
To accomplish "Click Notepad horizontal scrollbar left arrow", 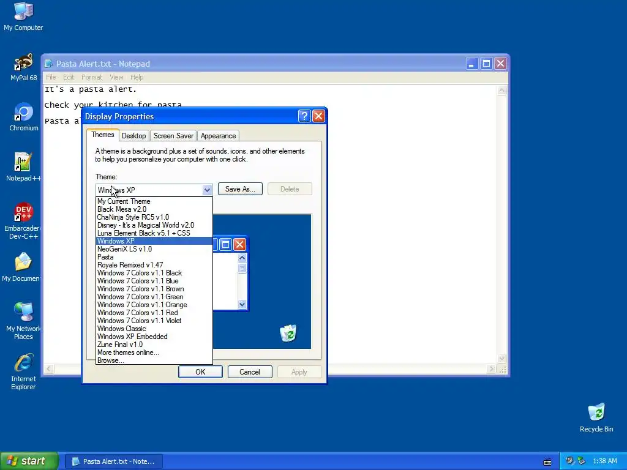I will pos(49,369).
